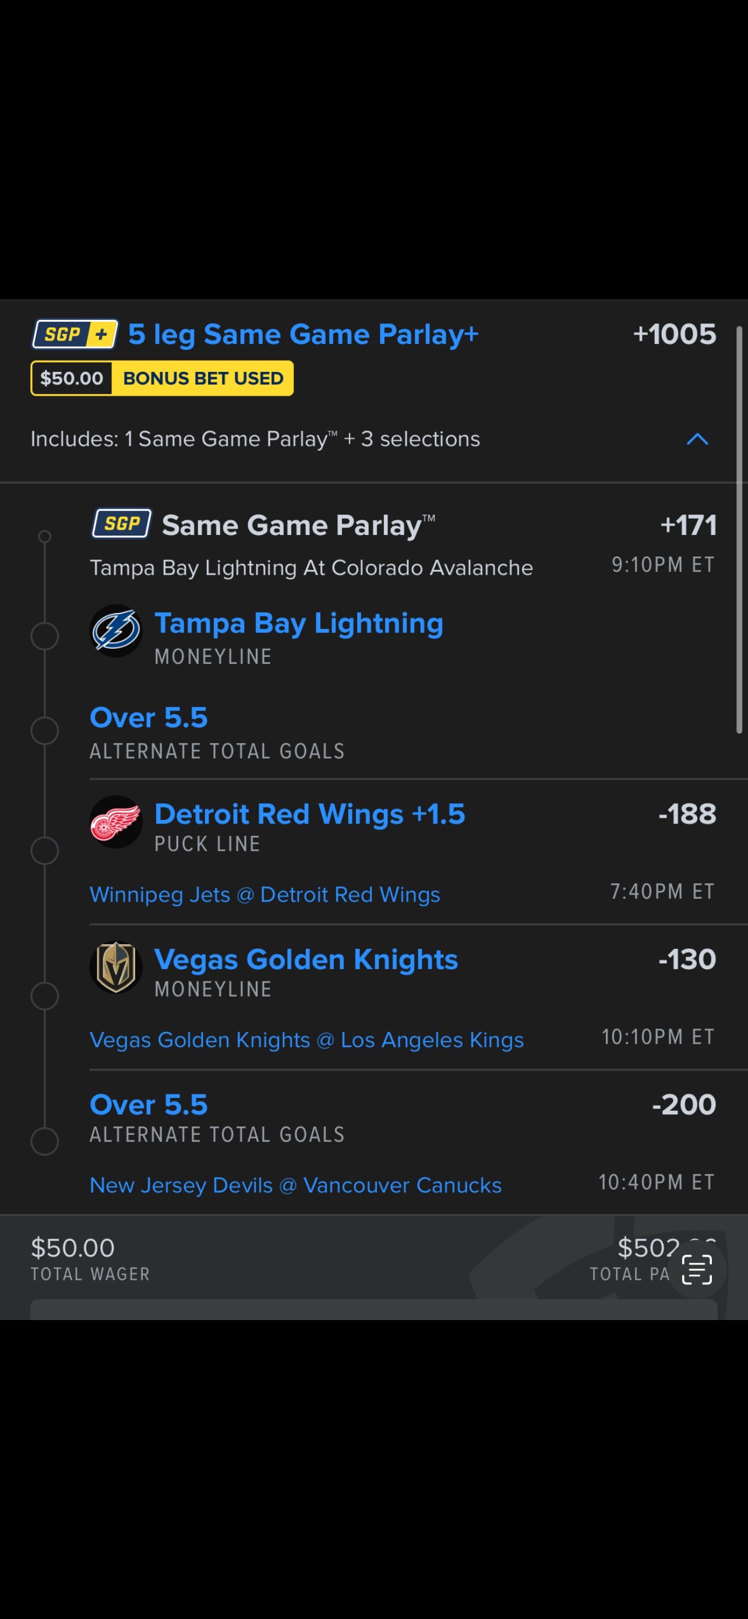The height and width of the screenshot is (1619, 748).
Task: Collapse the parlay selections chevron
Action: [697, 439]
